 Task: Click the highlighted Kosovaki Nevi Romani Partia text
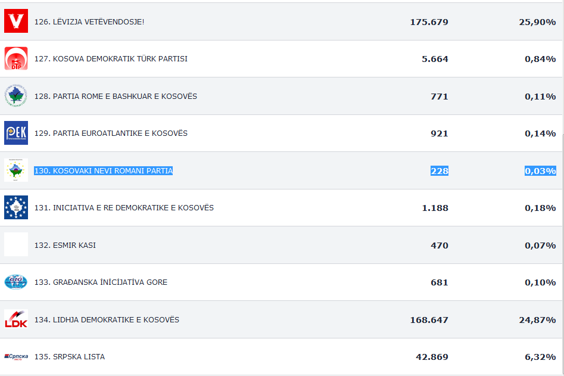(x=104, y=171)
